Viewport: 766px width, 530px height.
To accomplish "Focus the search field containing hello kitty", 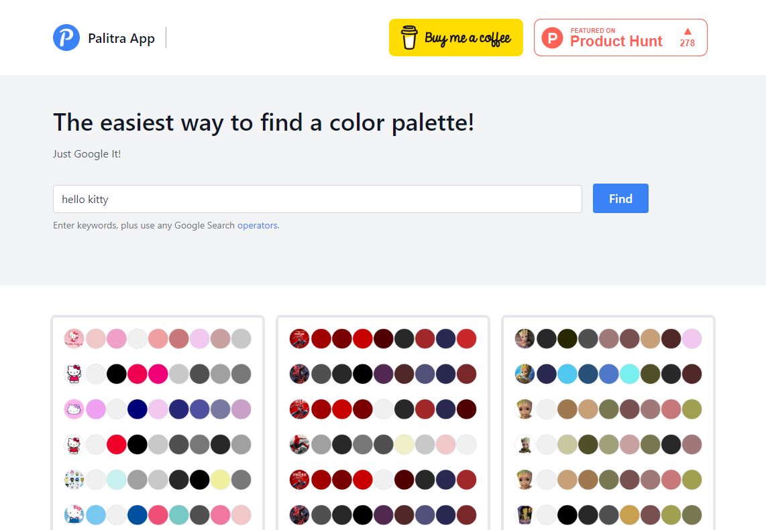I will click(x=317, y=199).
